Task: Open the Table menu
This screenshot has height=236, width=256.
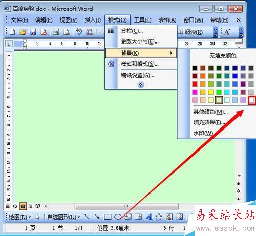Action: [167, 20]
